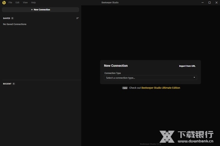Maximize the Beekeeper Studio window
The height and width of the screenshot is (146, 220).
point(209,3)
